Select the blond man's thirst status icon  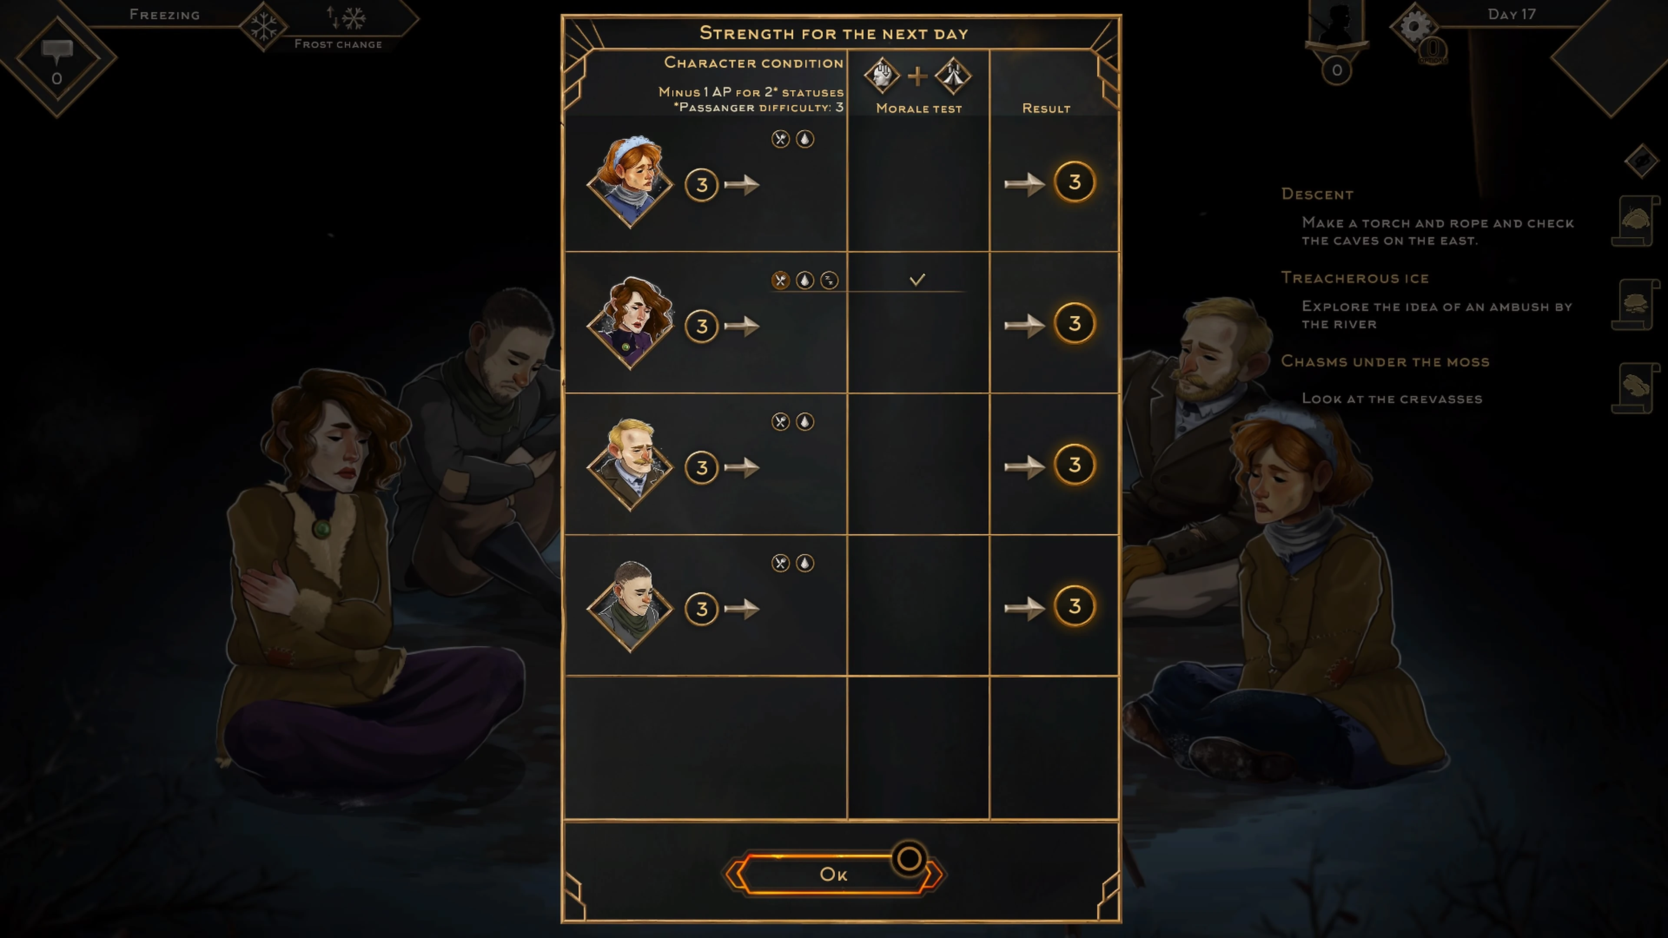click(805, 422)
